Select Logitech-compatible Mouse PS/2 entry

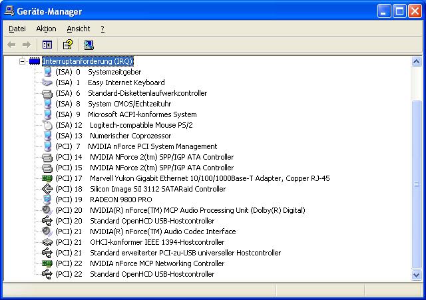click(124, 125)
